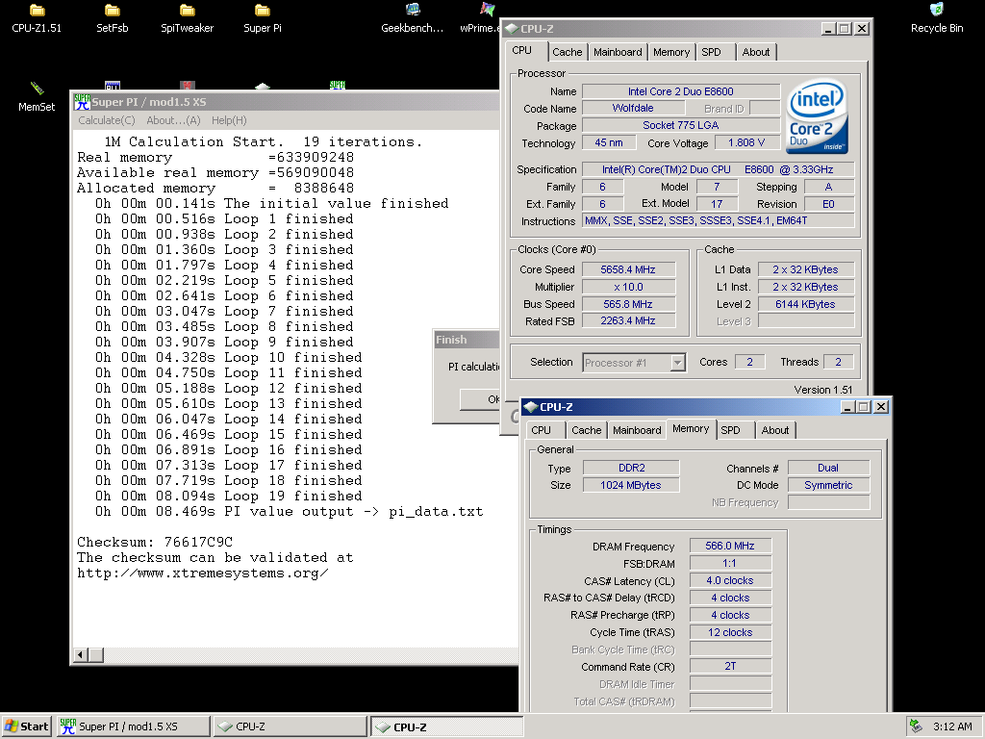Click the DRAM Frequency 566.0 MHz field
The image size is (985, 739).
pyautogui.click(x=730, y=547)
